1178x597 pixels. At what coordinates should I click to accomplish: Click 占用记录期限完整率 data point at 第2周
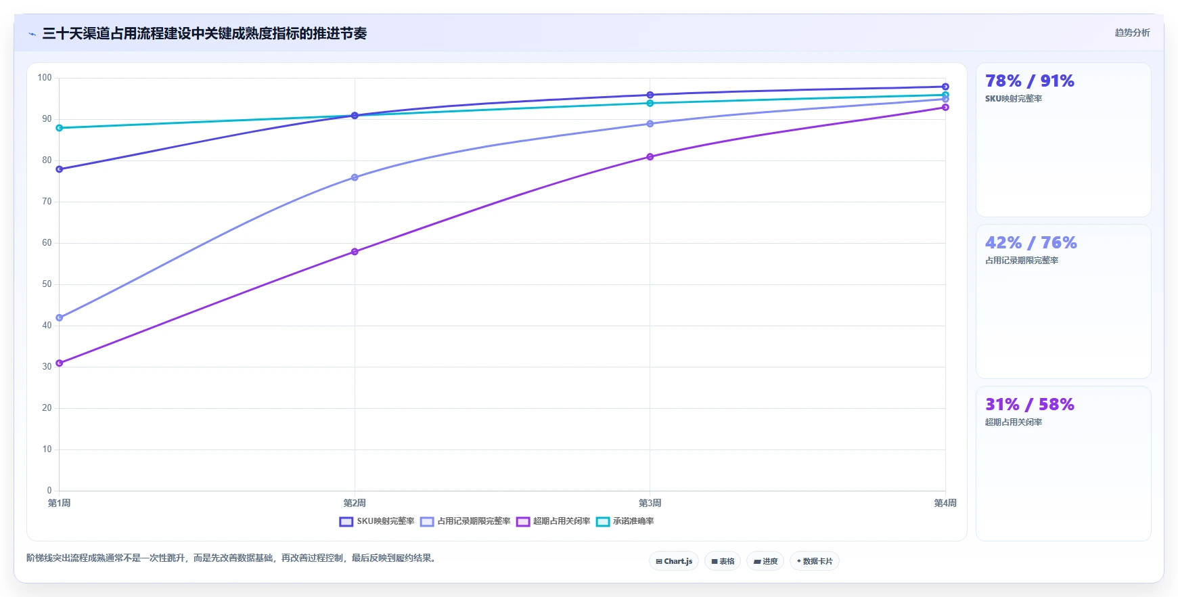(355, 177)
